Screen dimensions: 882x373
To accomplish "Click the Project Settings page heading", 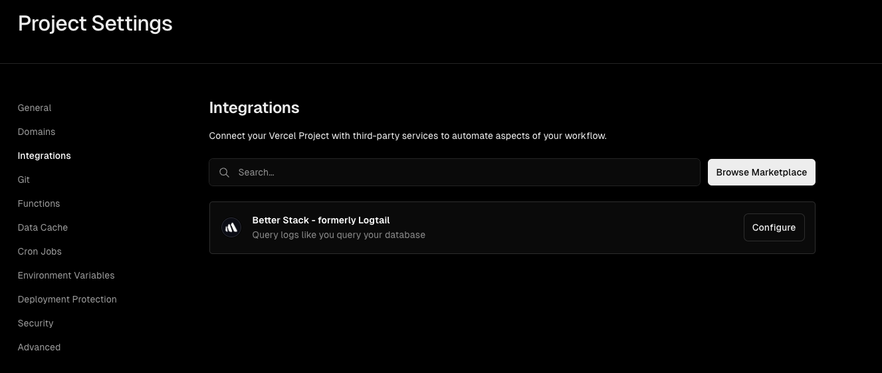I will pyautogui.click(x=95, y=24).
